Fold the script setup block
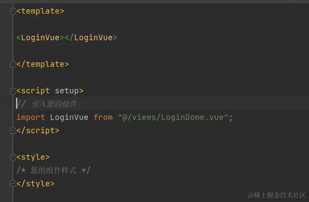 (x=13, y=91)
